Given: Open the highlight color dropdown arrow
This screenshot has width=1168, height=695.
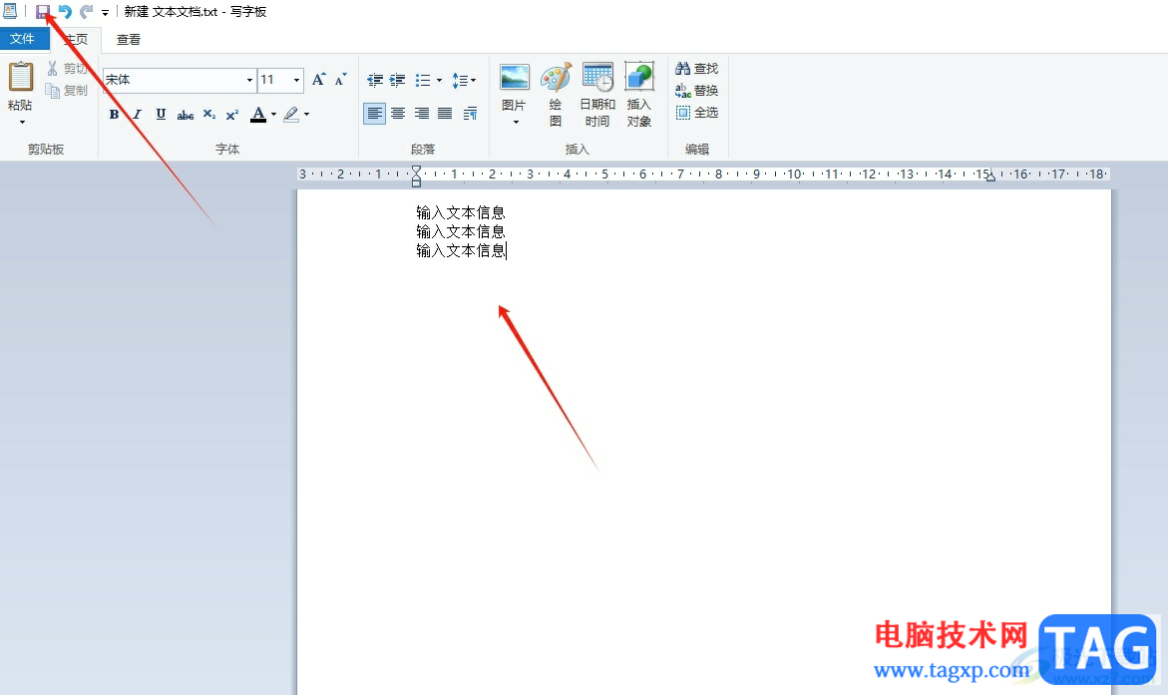Looking at the screenshot, I should coord(307,114).
